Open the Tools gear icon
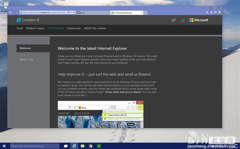The image size is (240, 149). pyautogui.click(x=215, y=12)
